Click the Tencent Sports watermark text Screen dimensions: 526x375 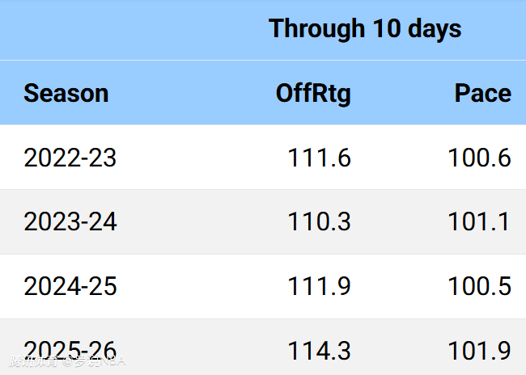coord(32,362)
